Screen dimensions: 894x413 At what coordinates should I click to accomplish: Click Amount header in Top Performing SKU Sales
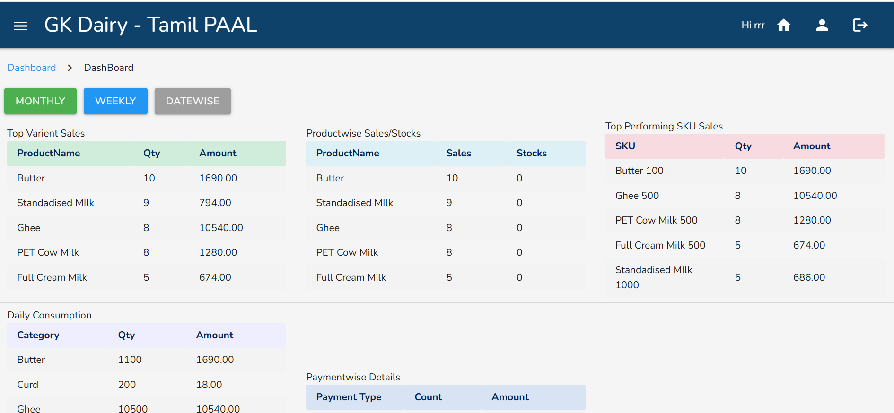coord(812,146)
